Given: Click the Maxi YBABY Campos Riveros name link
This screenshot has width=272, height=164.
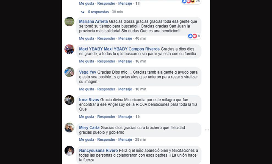Looking at the screenshot, I should [119, 49].
